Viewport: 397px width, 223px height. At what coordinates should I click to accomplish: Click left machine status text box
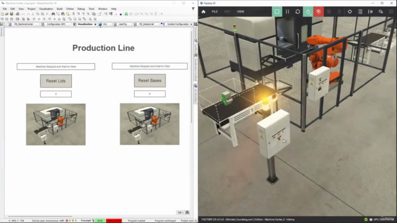coord(56,66)
